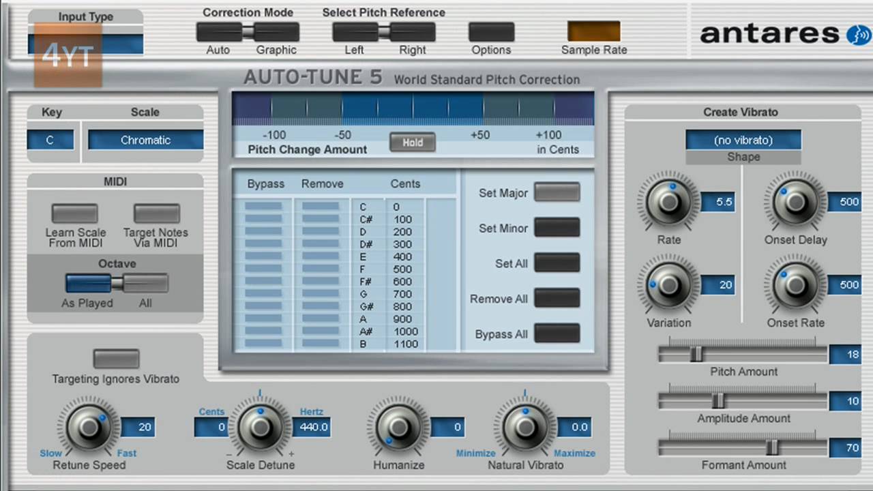Viewport: 873px width, 491px height.
Task: Toggle Remove for note E
Action: pyautogui.click(x=321, y=257)
